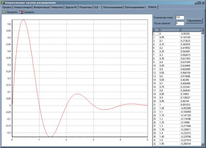This screenshot has width=206, height=148.
Task: Click the X cell 0,5 in row 11
Action: pyautogui.click(x=169, y=69)
